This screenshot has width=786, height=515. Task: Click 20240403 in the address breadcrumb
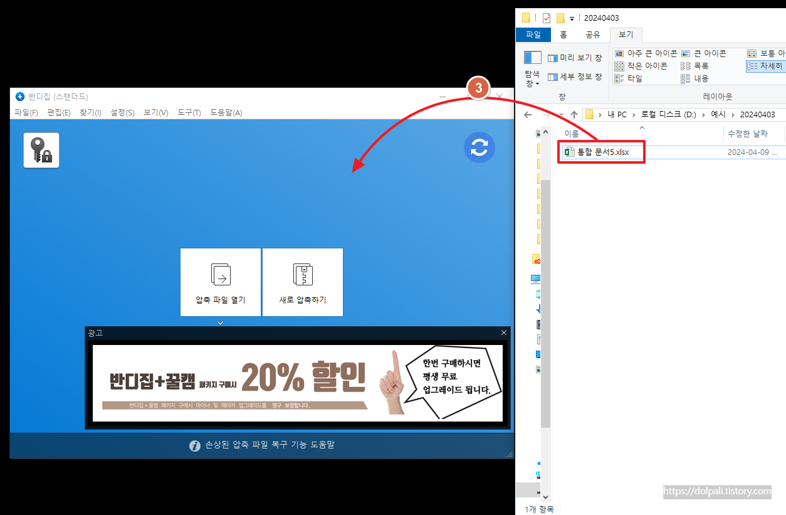pos(757,115)
